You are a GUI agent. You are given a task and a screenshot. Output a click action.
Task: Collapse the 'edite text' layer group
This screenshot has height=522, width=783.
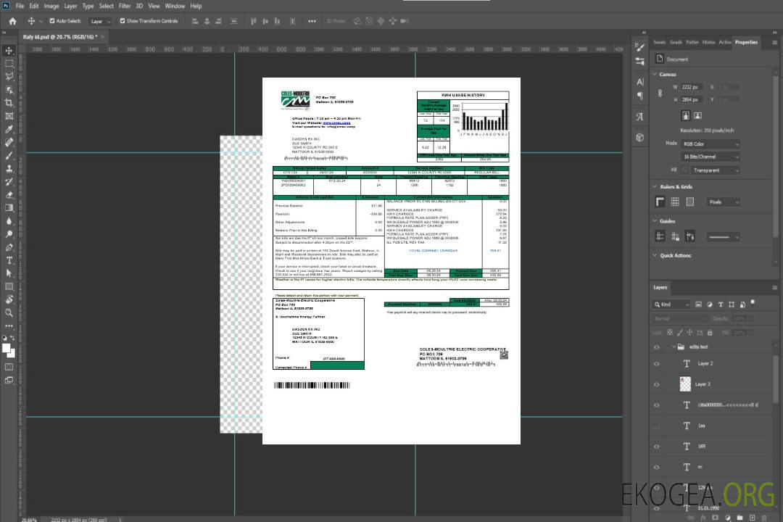pos(674,347)
